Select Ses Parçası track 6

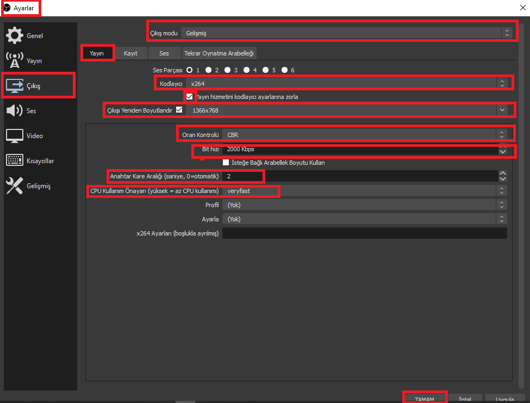[x=285, y=70]
